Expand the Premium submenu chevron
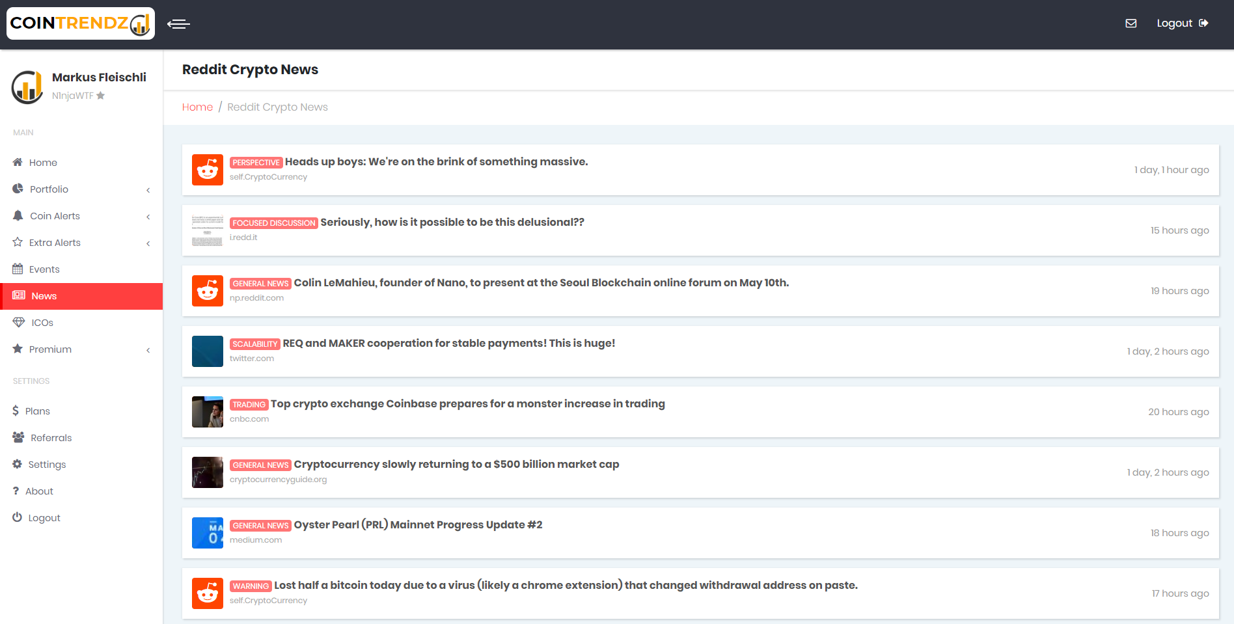Viewport: 1234px width, 624px height. [148, 350]
